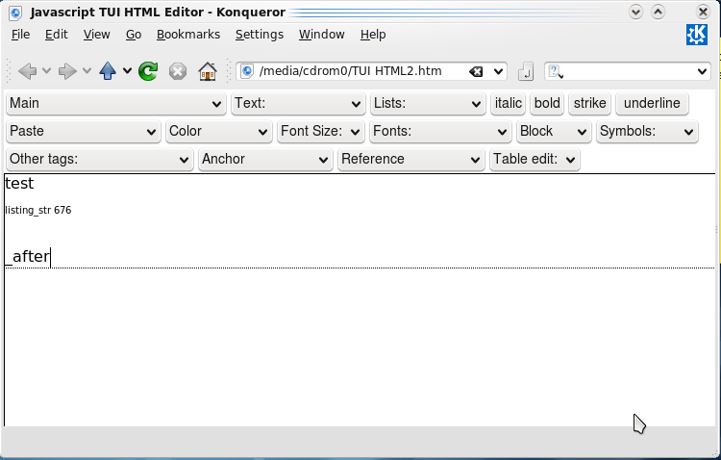Open the Fonts: dropdown
This screenshot has width=721, height=460.
click(x=440, y=131)
